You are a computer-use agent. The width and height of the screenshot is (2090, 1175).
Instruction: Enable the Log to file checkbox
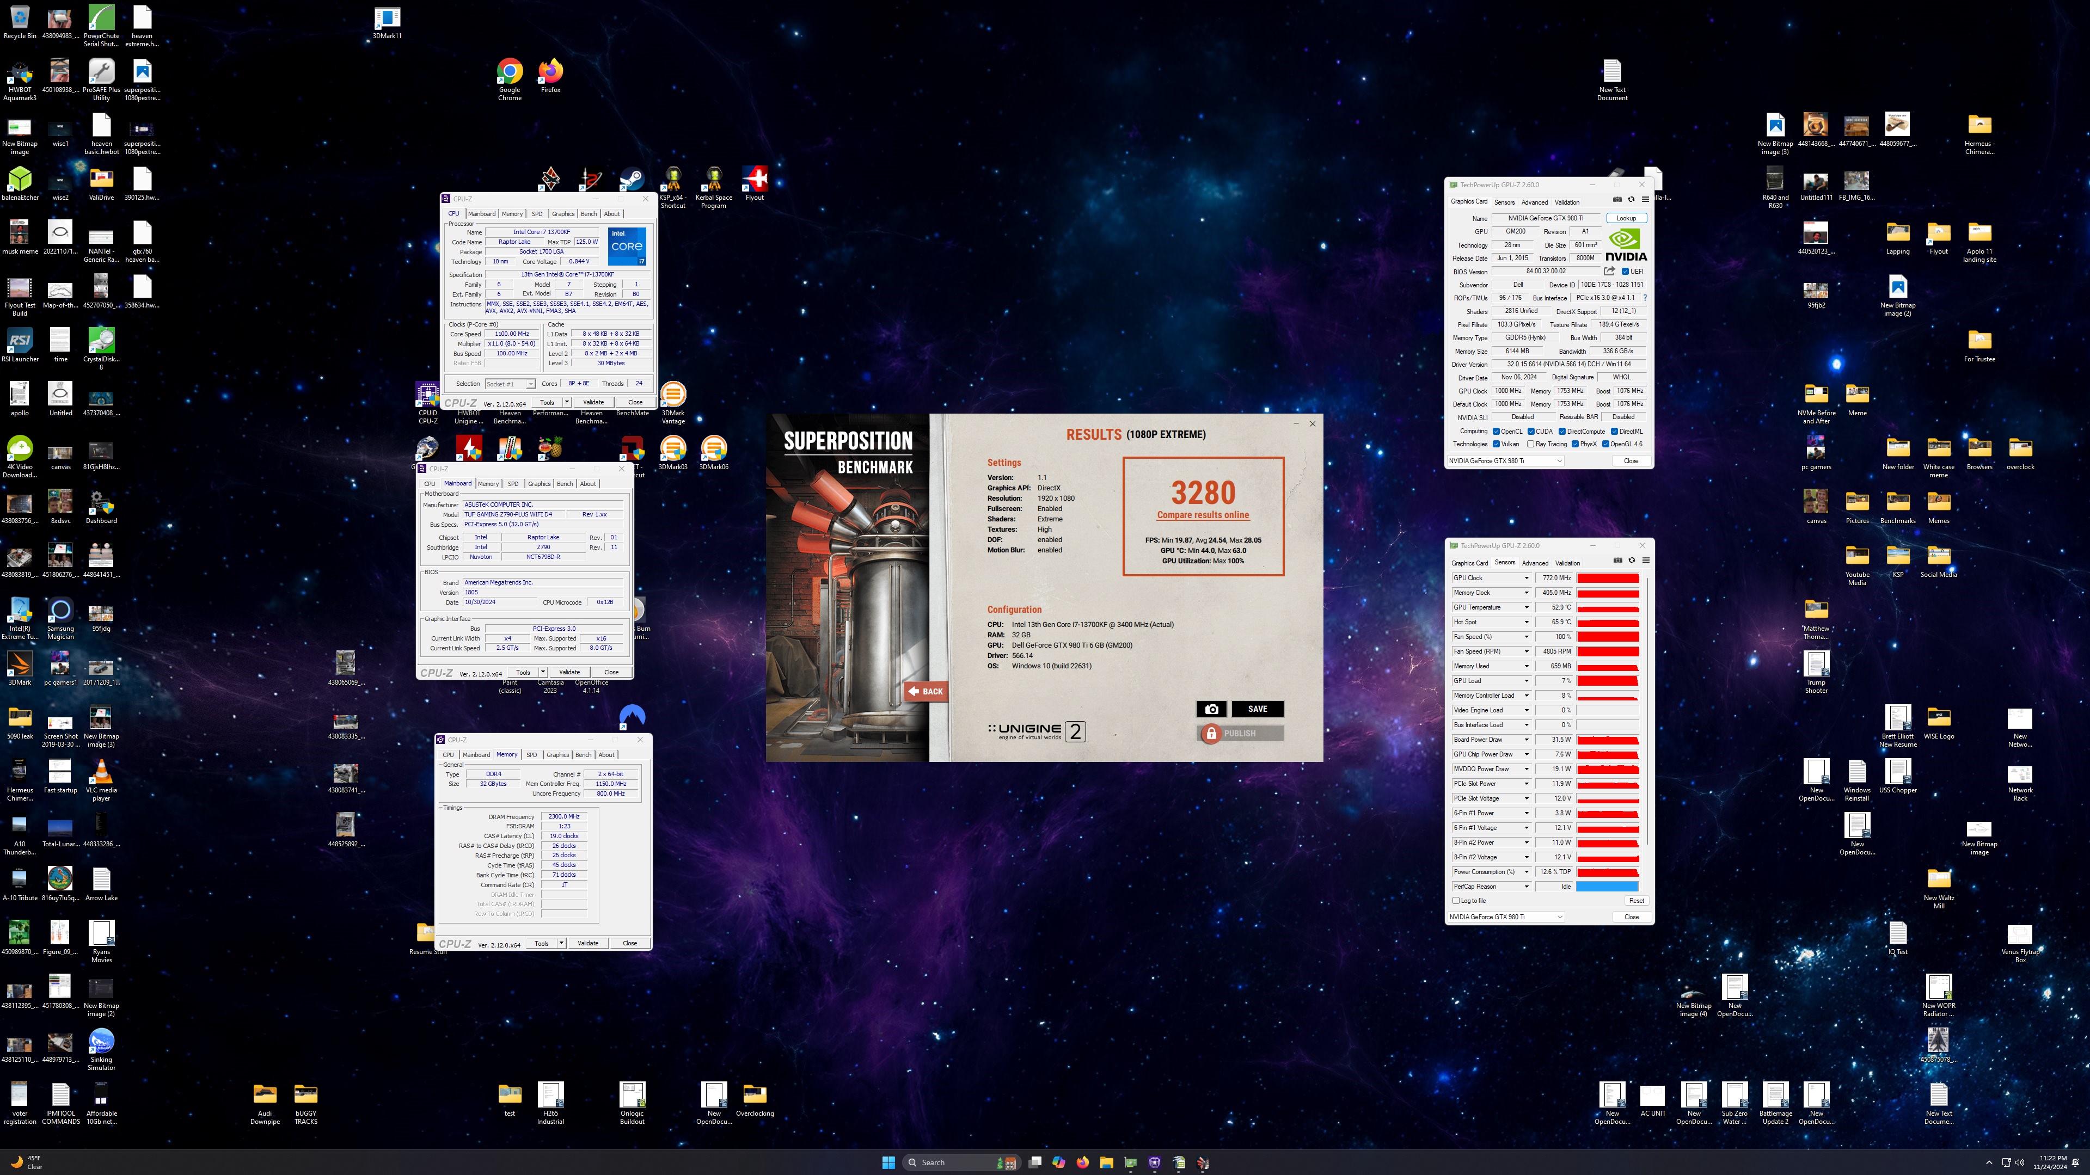tap(1456, 900)
